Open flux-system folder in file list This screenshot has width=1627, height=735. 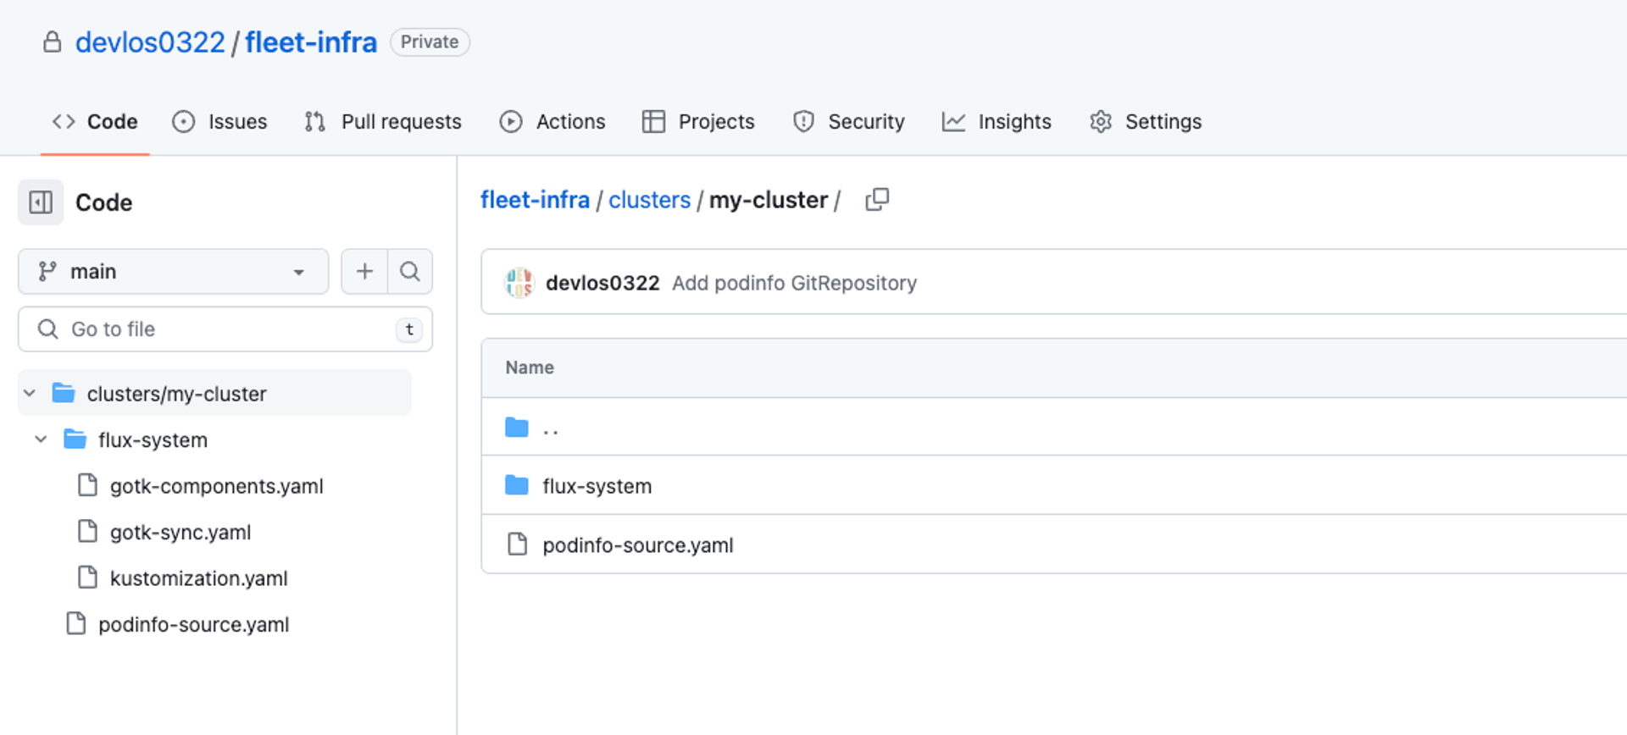pos(597,486)
